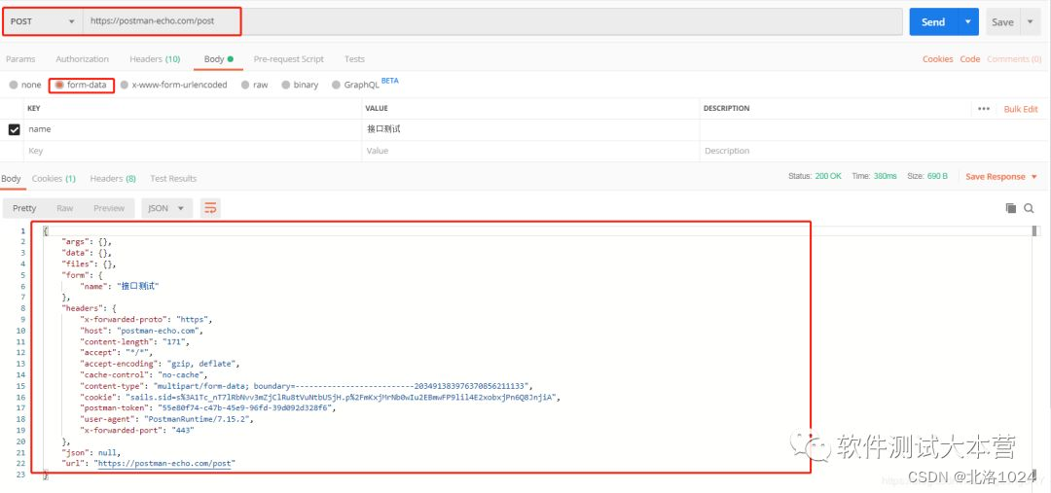The width and height of the screenshot is (1051, 493).
Task: Toggle the wrap lines icon
Action: click(x=210, y=208)
